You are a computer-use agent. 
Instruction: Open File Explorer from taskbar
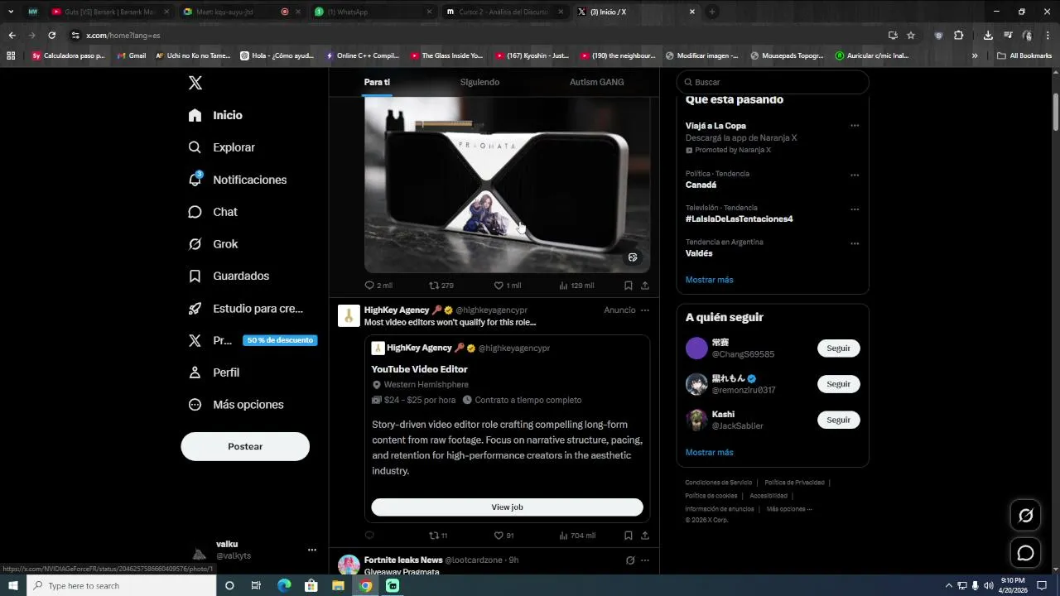338,585
